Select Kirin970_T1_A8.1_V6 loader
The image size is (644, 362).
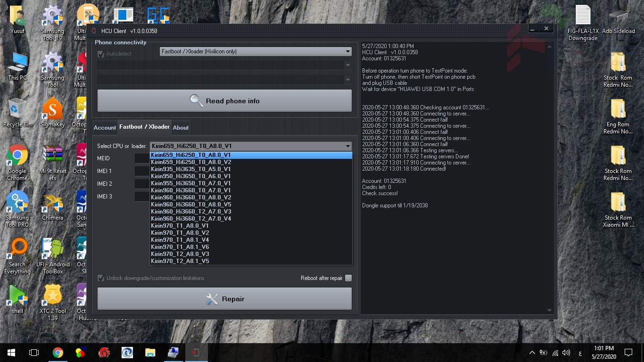[x=251, y=247]
